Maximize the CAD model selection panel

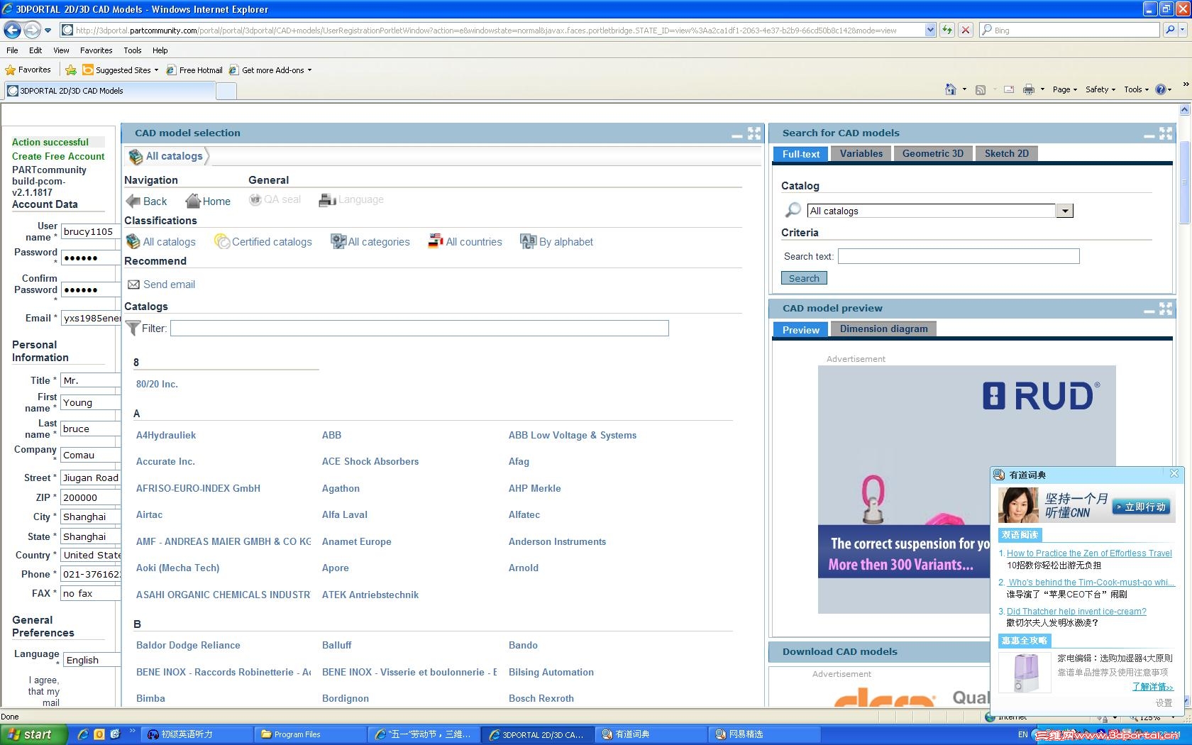pos(754,133)
